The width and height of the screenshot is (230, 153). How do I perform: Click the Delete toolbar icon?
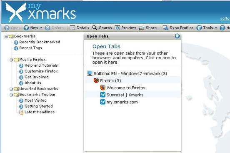47,28
